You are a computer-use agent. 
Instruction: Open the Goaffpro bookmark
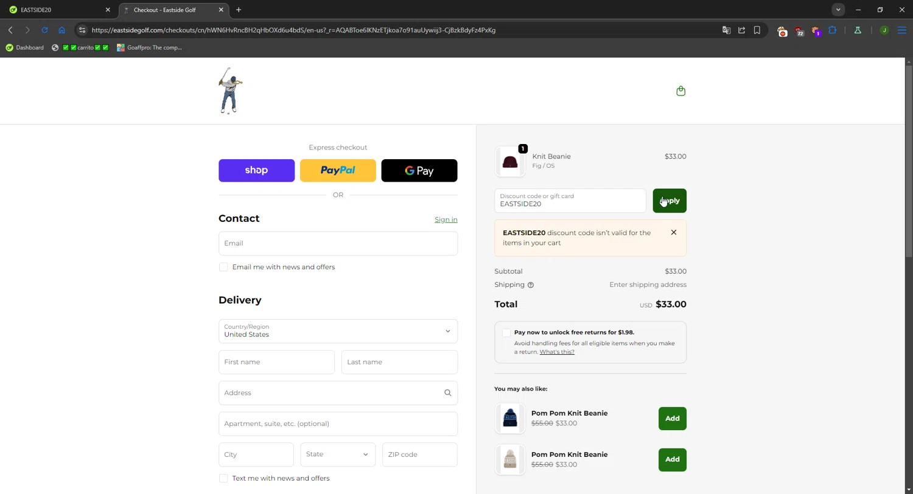pos(150,47)
